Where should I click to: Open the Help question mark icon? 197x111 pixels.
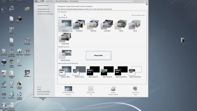(147, 4)
